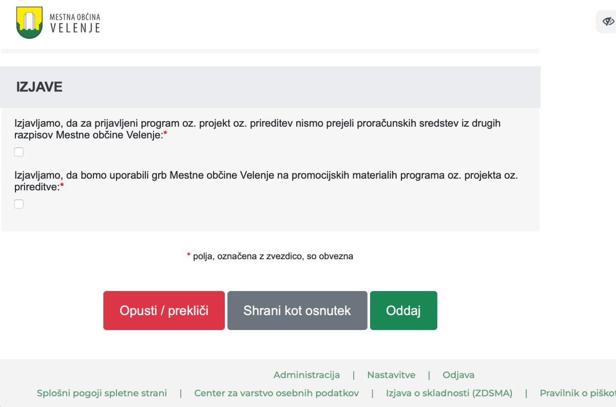
Task: Open the Administracija footer link
Action: (306, 375)
